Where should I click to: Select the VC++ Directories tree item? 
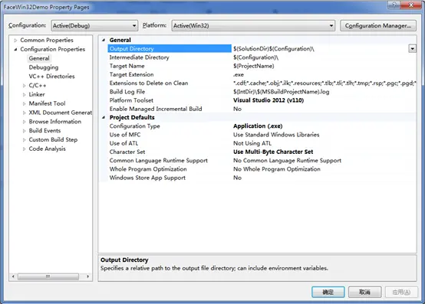(51, 77)
